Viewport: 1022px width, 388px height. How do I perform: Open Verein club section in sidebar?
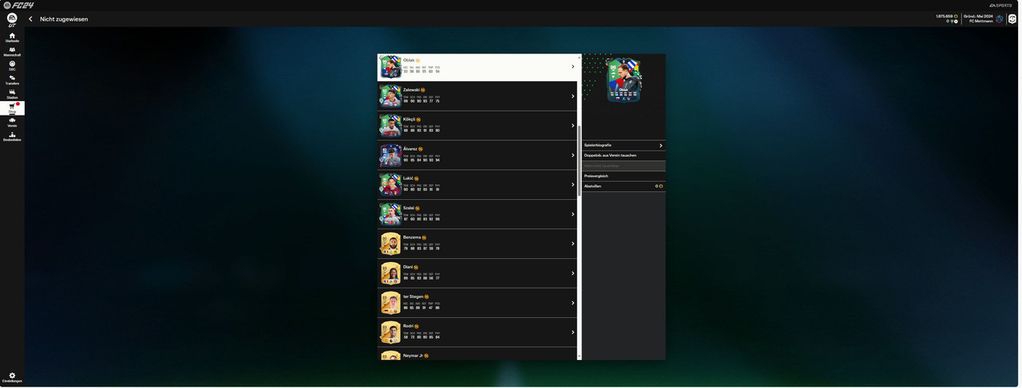point(12,123)
